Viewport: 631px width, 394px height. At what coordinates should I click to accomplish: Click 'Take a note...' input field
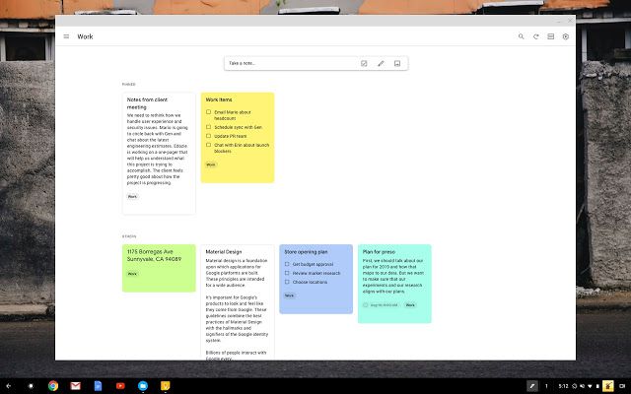pyautogui.click(x=286, y=63)
